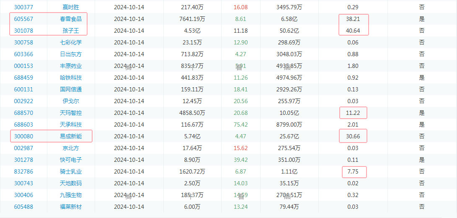Open the 伊戈尔 stock name link

pos(71,101)
